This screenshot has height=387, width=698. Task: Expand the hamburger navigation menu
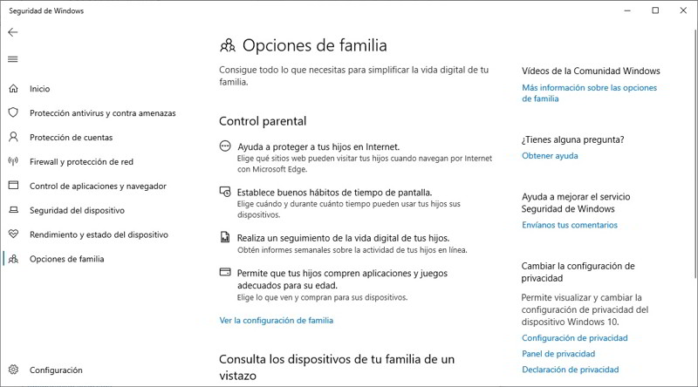tap(13, 59)
